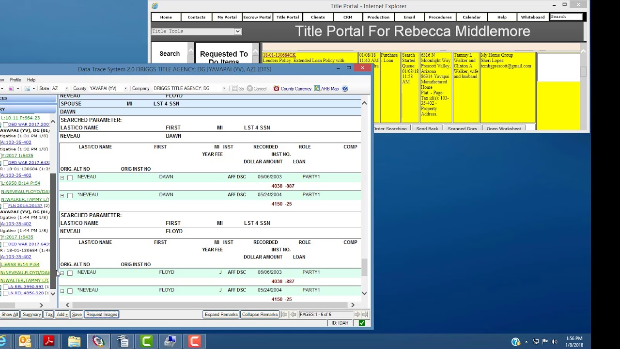Click the Expand Remarks button
The height and width of the screenshot is (349, 620).
pyautogui.click(x=221, y=315)
